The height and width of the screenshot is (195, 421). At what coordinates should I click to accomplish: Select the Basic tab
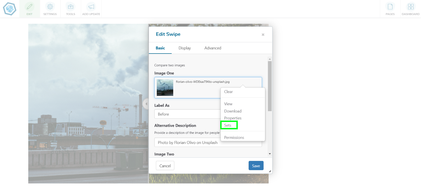[x=160, y=48]
